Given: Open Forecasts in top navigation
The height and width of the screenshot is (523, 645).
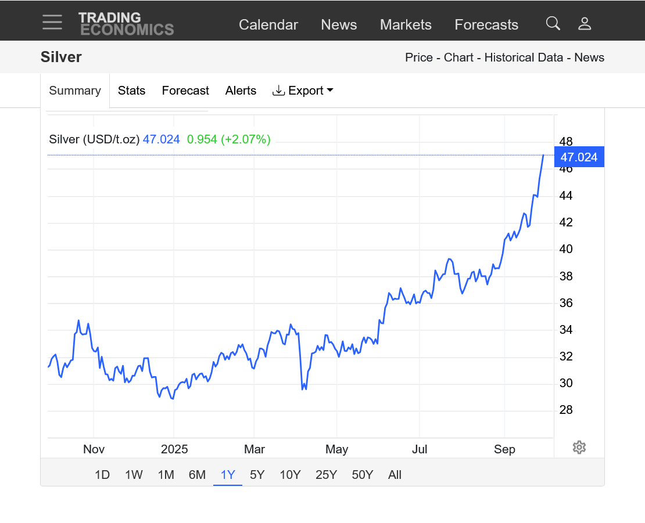Looking at the screenshot, I should (x=486, y=25).
